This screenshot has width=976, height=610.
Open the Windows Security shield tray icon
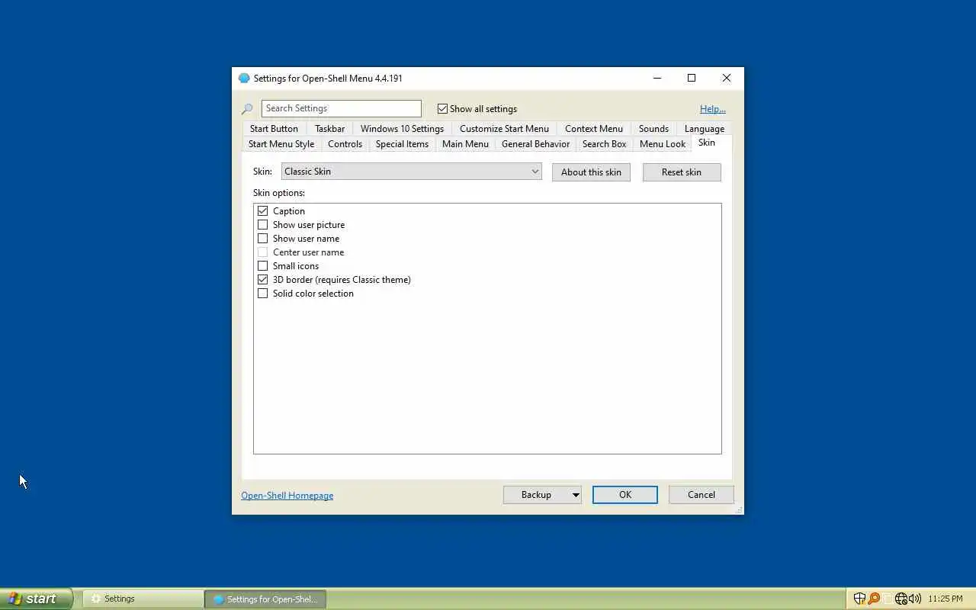tap(859, 599)
